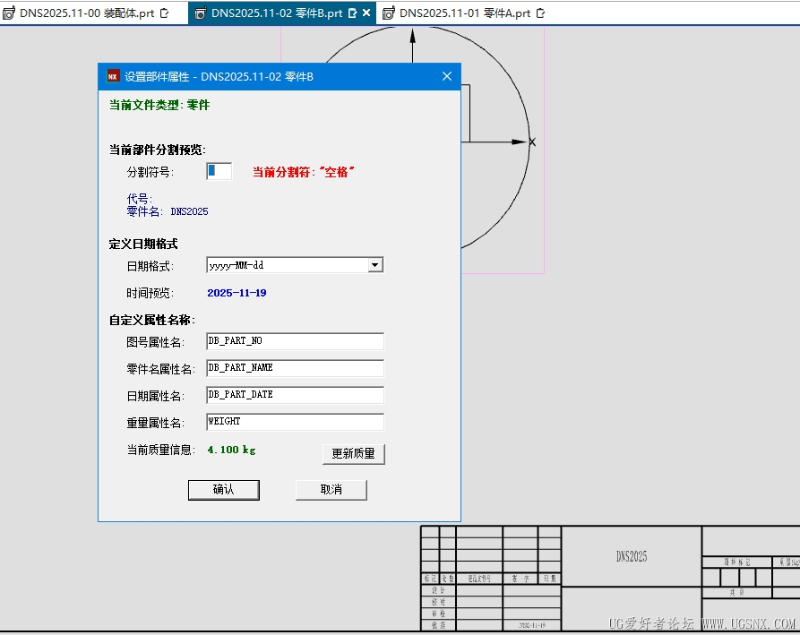
Task: Click the modified-file icon next to 零件A.prt
Action: tap(541, 13)
